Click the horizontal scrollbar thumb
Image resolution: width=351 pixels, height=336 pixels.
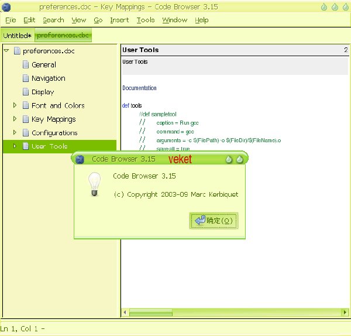pyautogui.click(x=151, y=312)
